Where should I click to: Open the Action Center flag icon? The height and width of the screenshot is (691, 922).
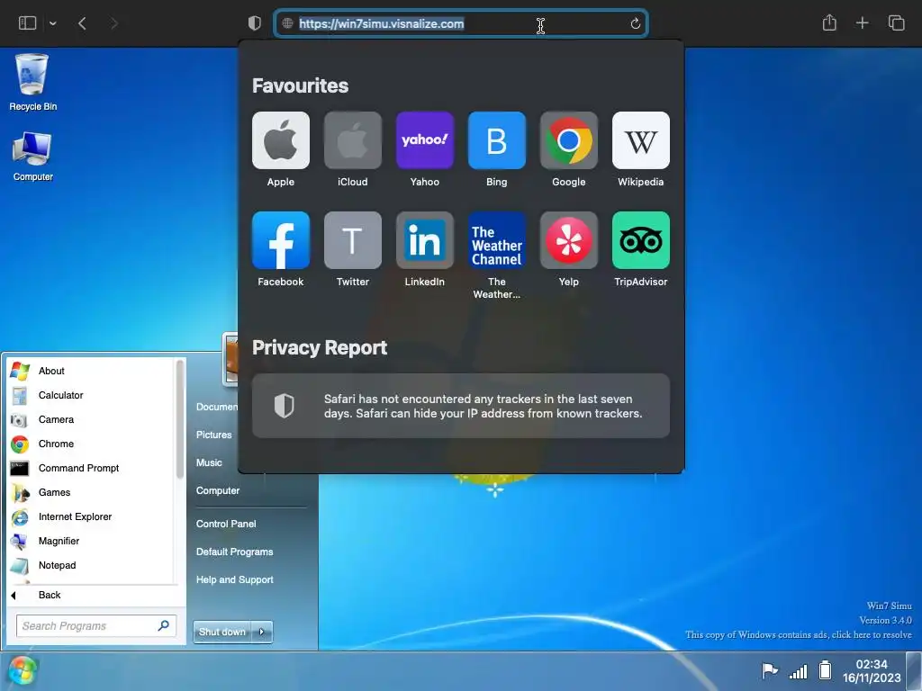click(x=770, y=670)
